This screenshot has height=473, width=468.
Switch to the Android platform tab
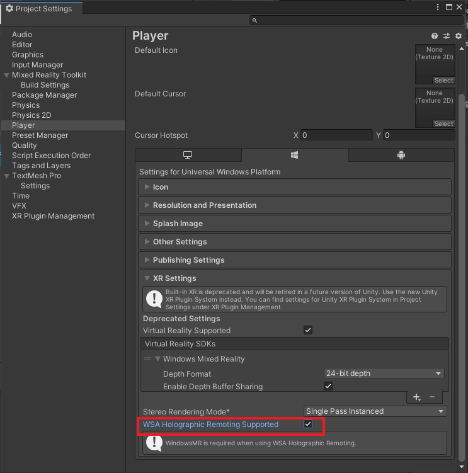point(401,155)
